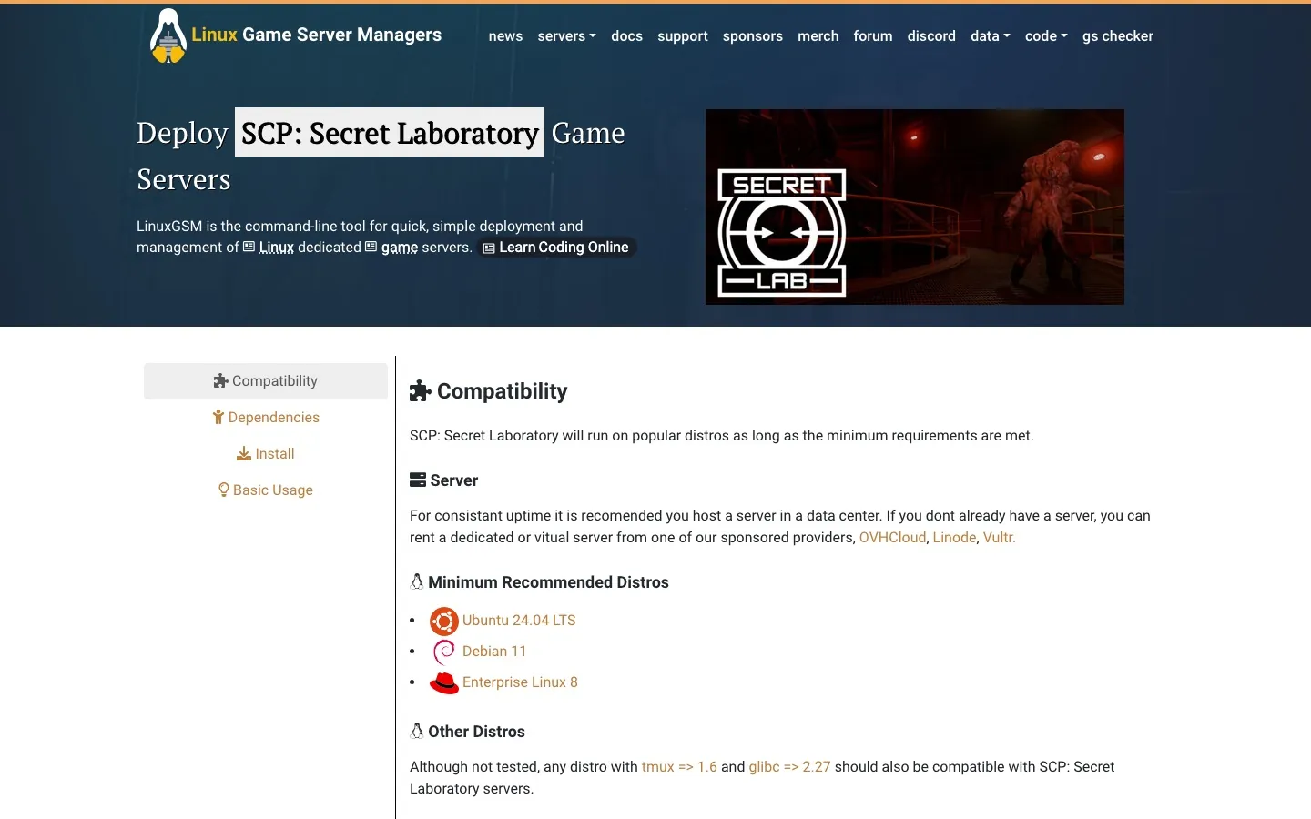The image size is (1311, 819).
Task: Click the penguin icon beside Other Distros
Action: pyautogui.click(x=417, y=731)
